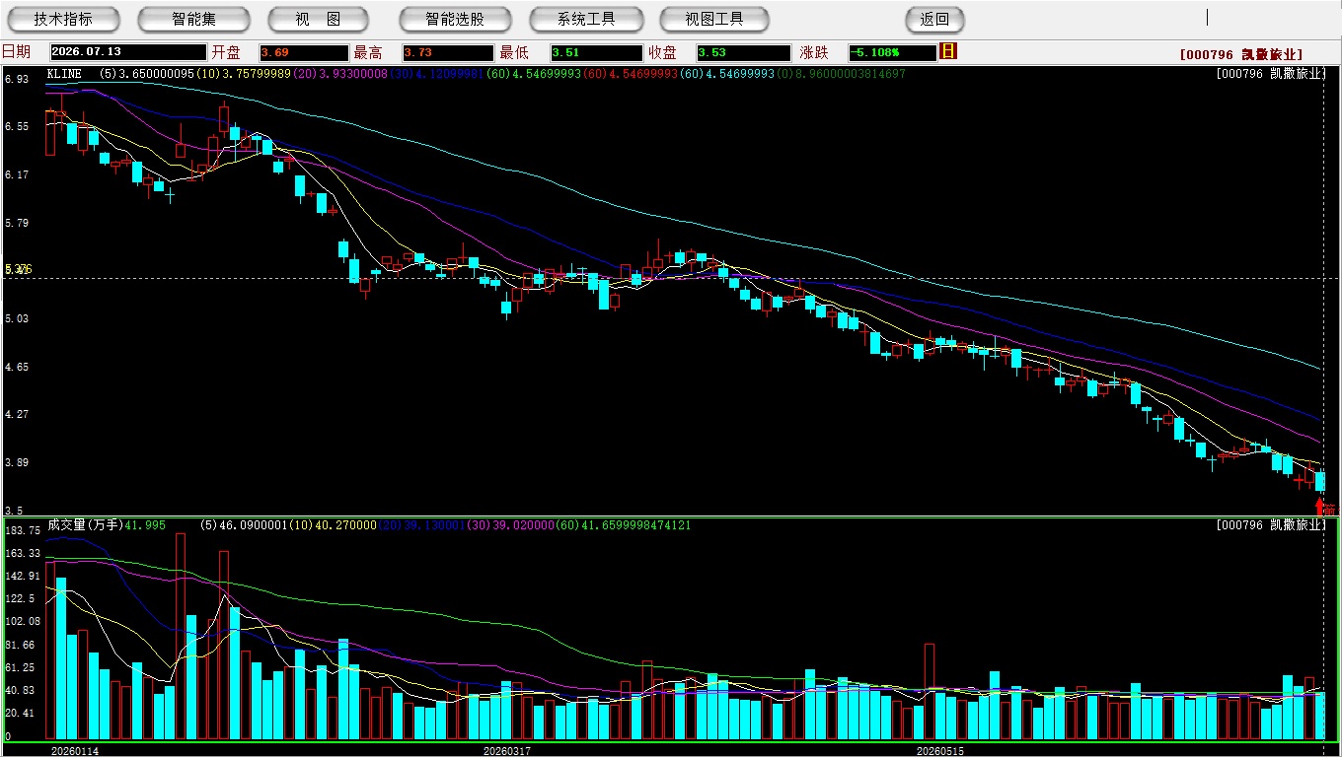Click the 日期 field showing 2026.07.13
Screen dimensions: 1342x757
(x=126, y=52)
